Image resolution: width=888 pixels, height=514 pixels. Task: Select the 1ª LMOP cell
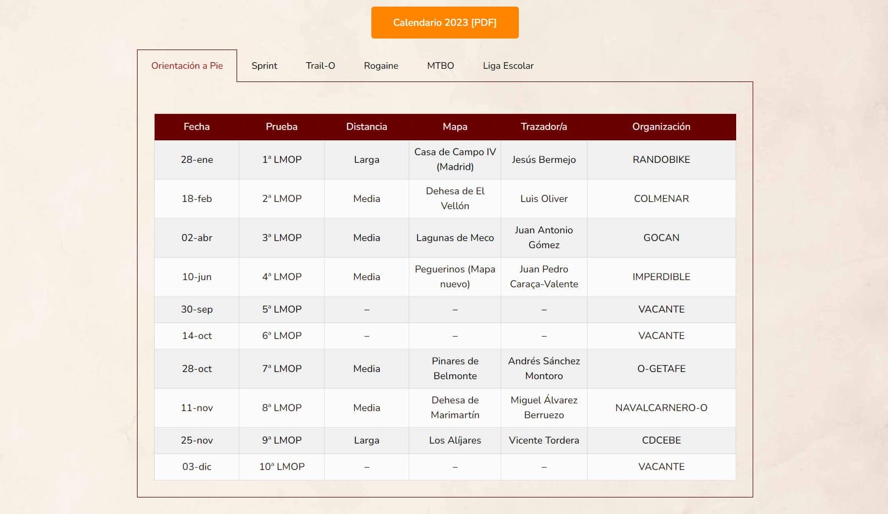point(281,160)
